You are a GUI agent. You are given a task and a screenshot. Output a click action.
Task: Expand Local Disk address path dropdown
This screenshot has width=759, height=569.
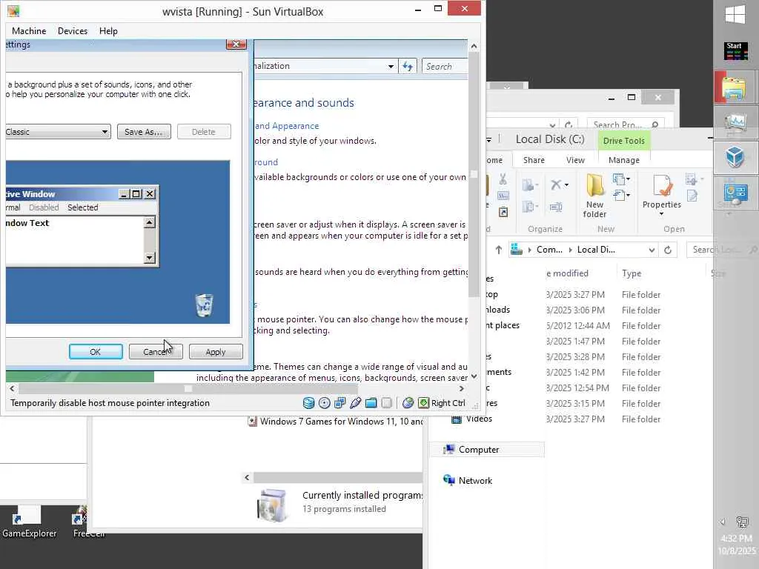[652, 250]
